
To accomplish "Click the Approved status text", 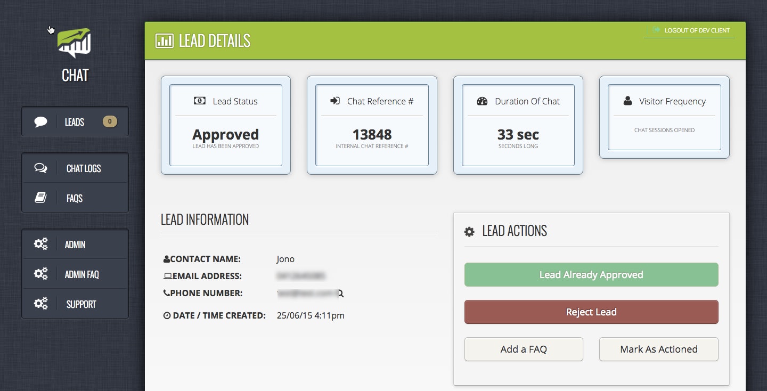I will tap(226, 134).
